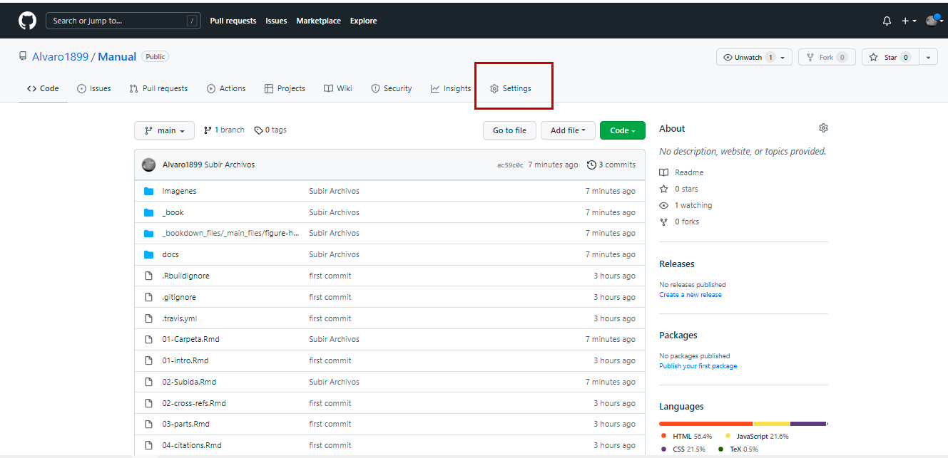The image size is (948, 458).
Task: Open the main branch selector dropdown
Action: coord(164,130)
